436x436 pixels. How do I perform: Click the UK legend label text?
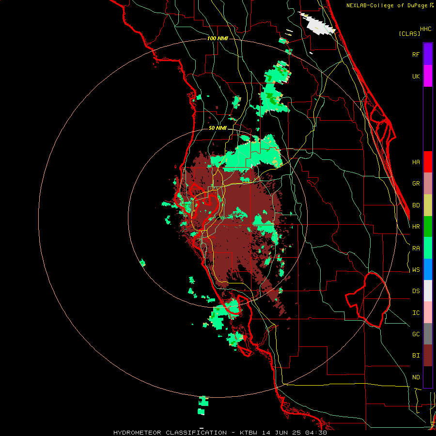[x=416, y=76]
